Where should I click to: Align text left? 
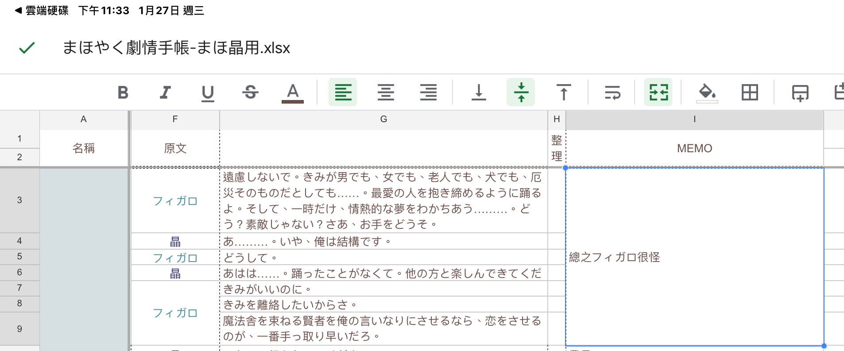pyautogui.click(x=343, y=92)
